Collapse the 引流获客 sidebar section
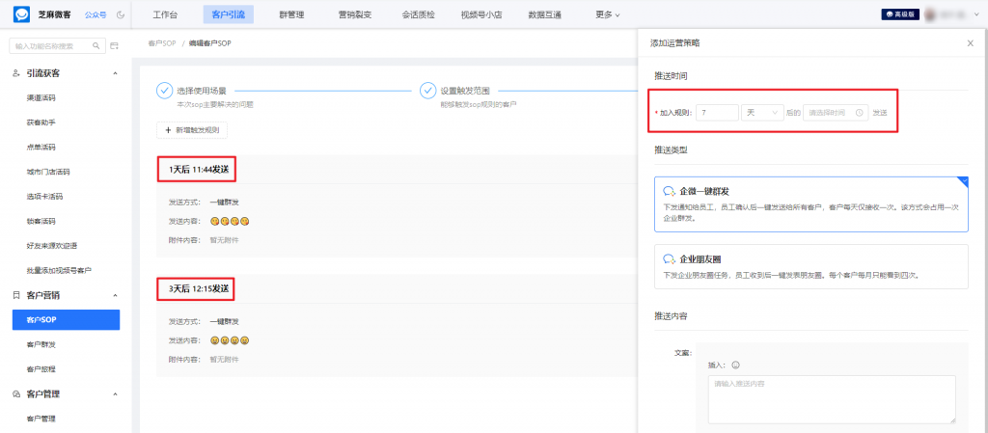Screen dimensions: 988x433 coord(116,73)
